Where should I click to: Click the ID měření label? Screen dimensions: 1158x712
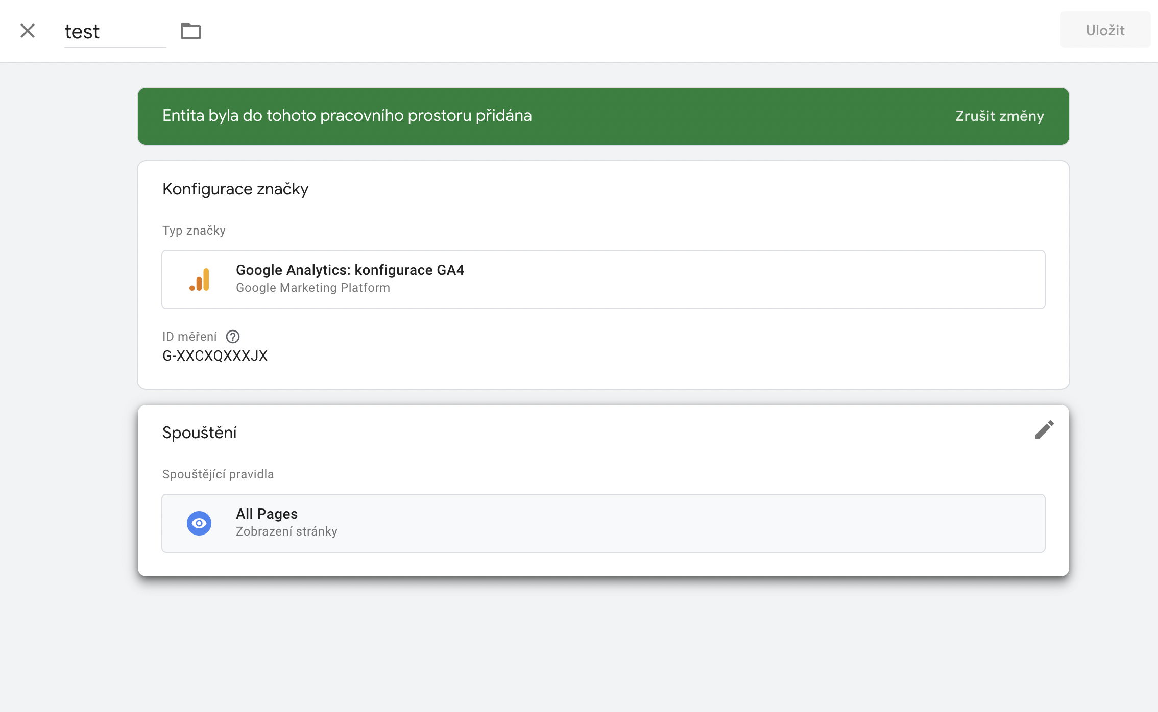[x=189, y=337]
